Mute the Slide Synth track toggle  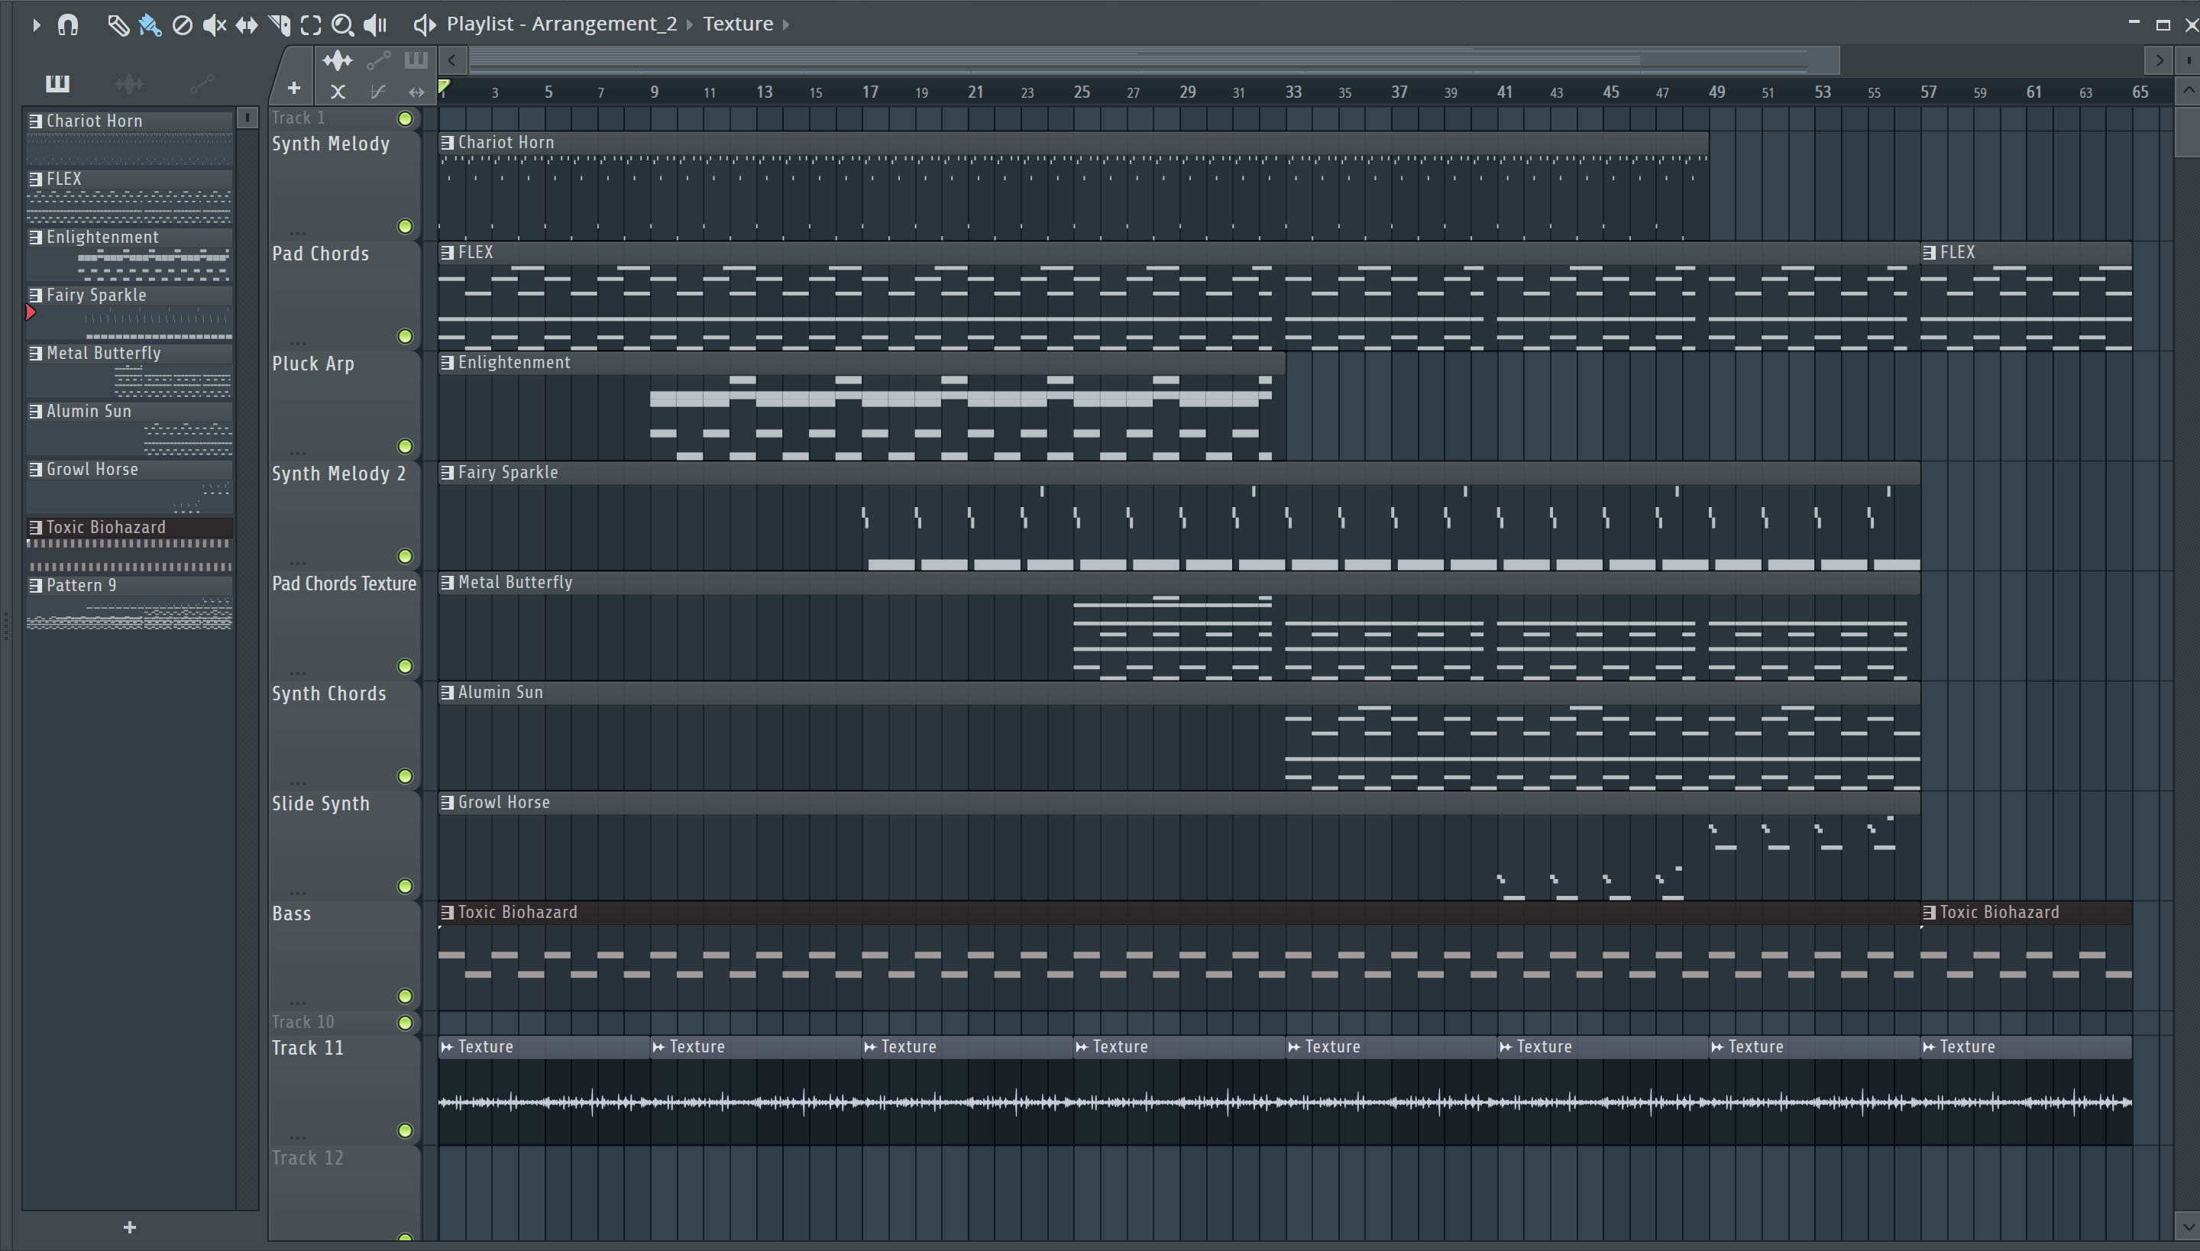click(x=405, y=887)
